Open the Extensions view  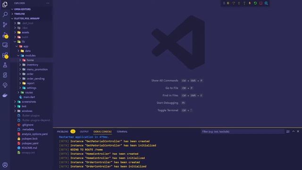[x=5, y=55]
